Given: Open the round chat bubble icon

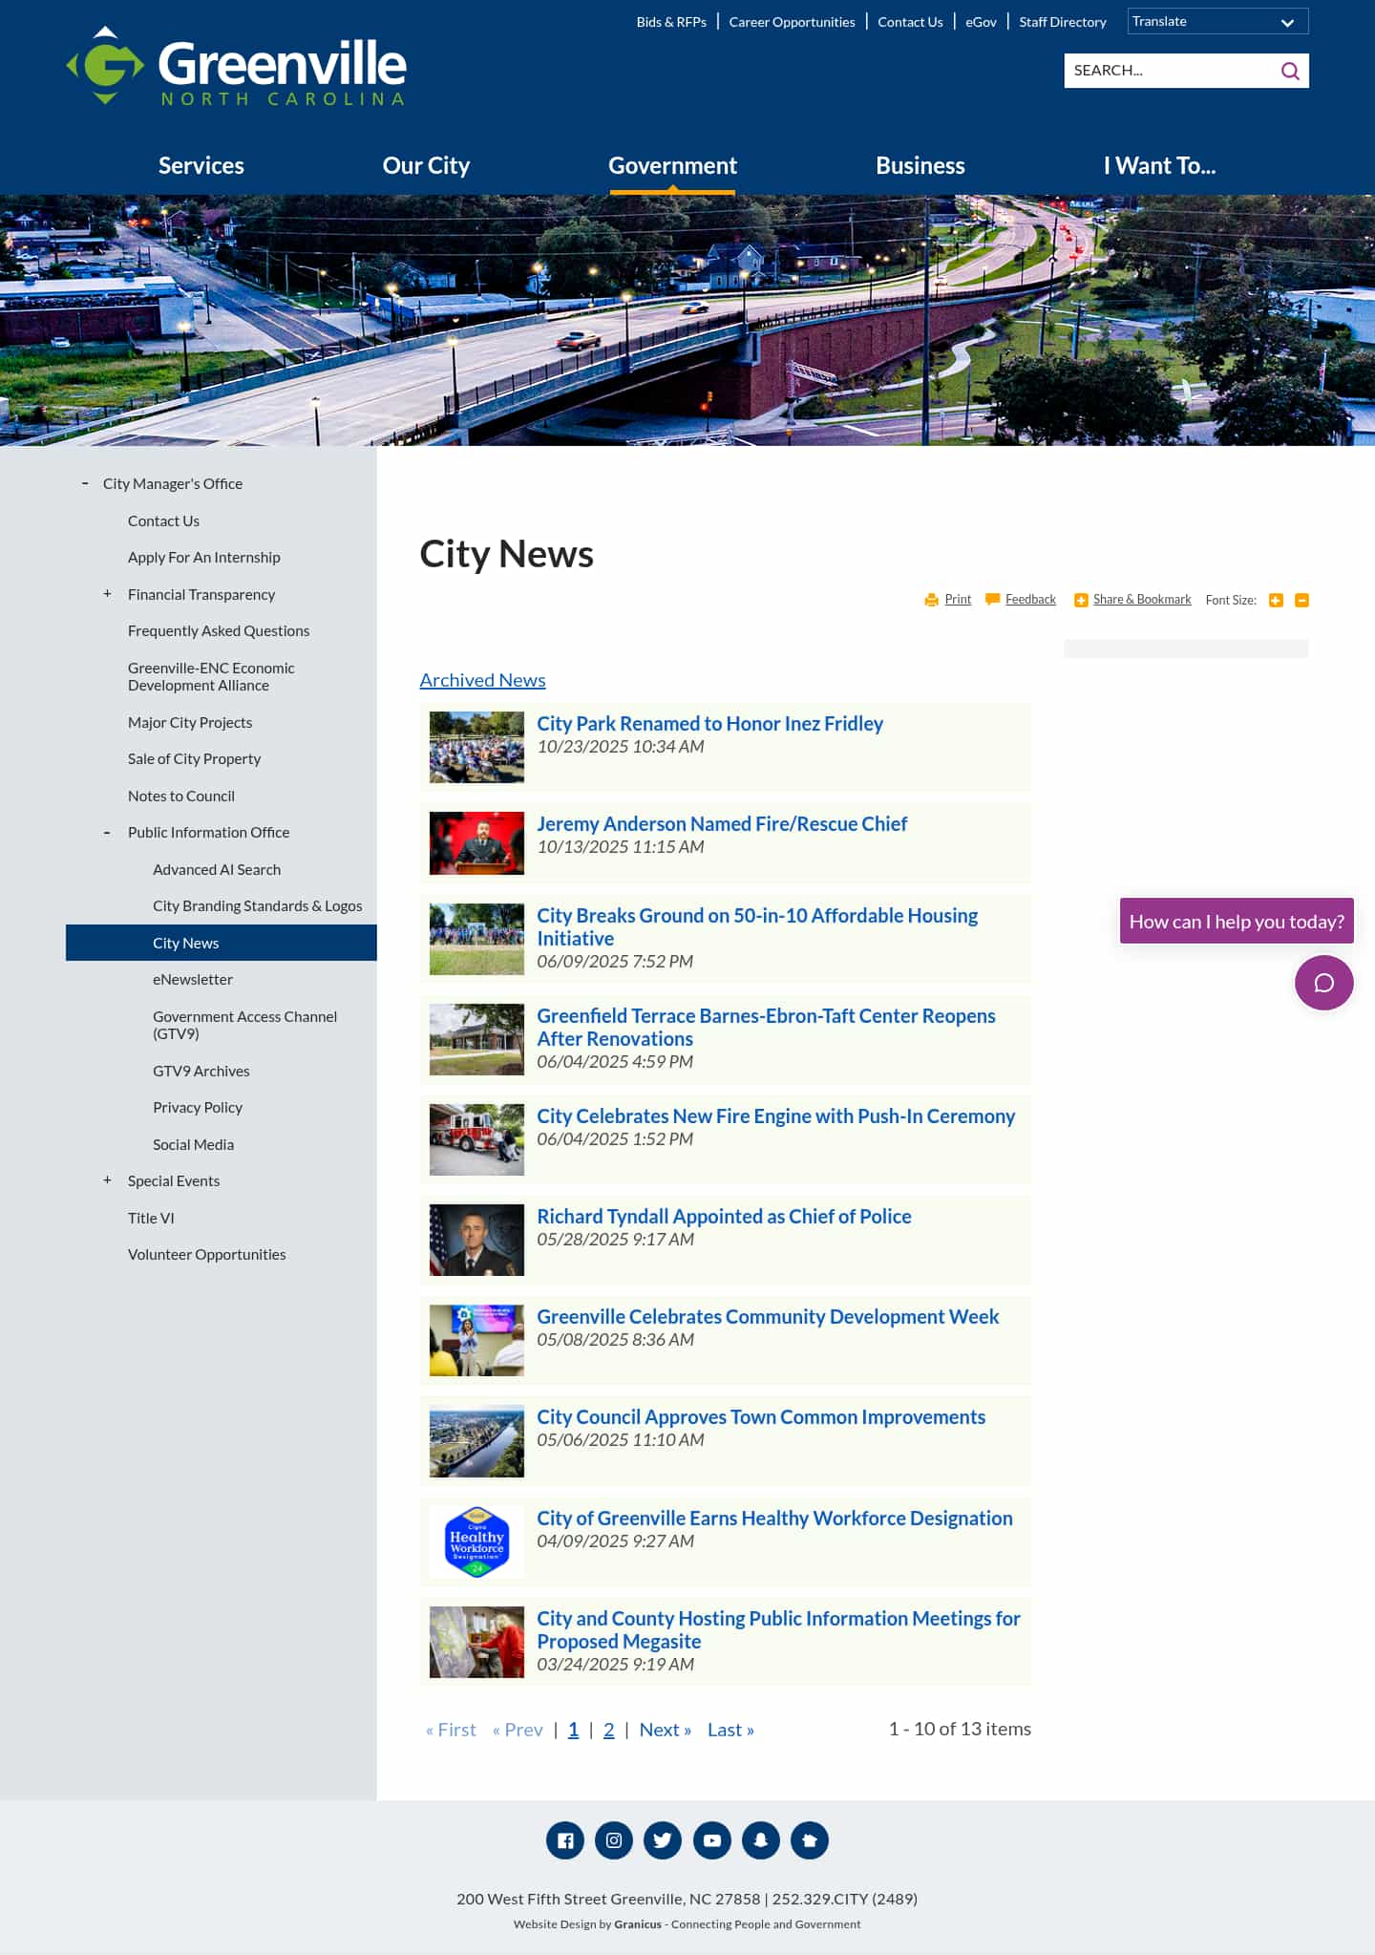Looking at the screenshot, I should (1323, 983).
